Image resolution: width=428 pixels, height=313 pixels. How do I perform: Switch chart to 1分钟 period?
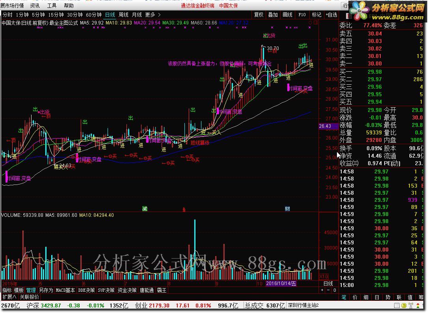pos(22,15)
